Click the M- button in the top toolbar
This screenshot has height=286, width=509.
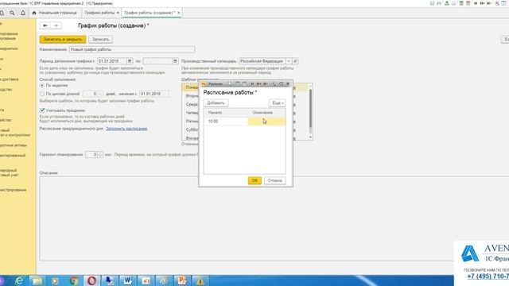pos(489,3)
